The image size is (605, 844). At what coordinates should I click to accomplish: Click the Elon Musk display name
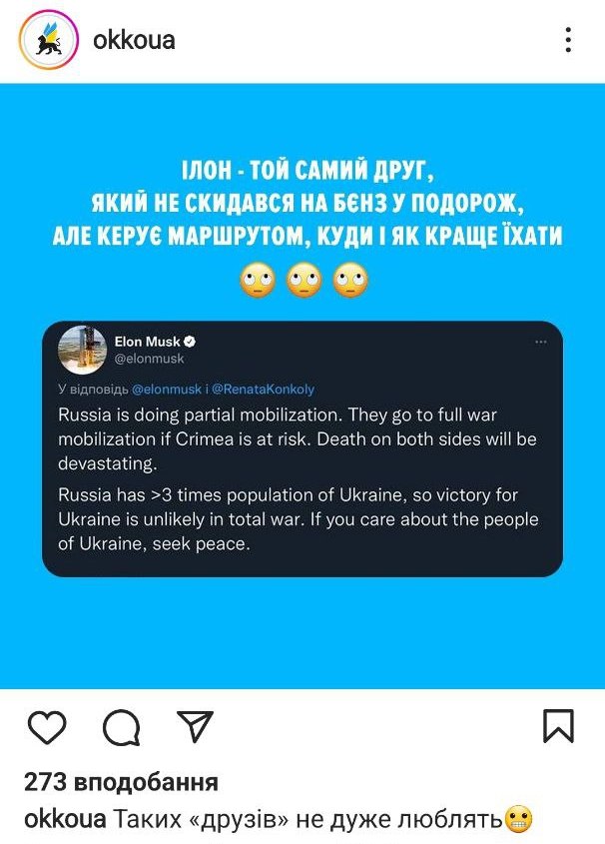(x=148, y=342)
